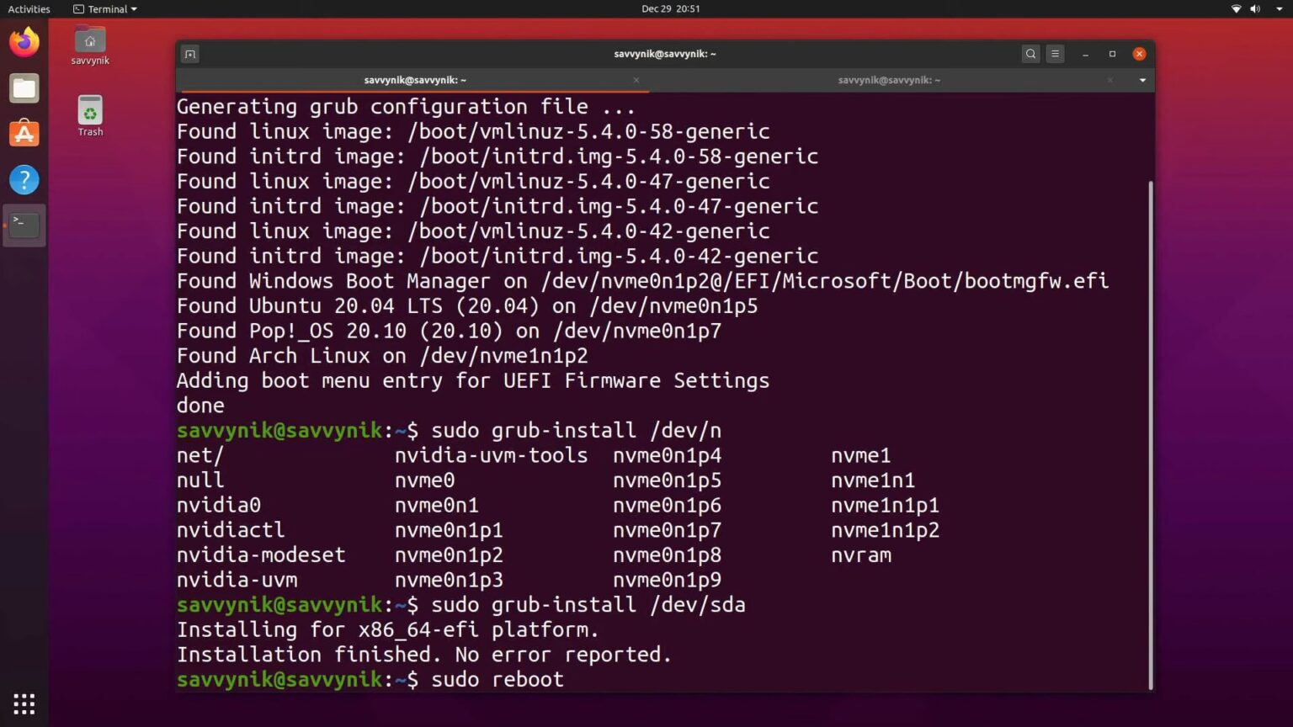
Task: Open Show Applications grid
Action: point(24,703)
